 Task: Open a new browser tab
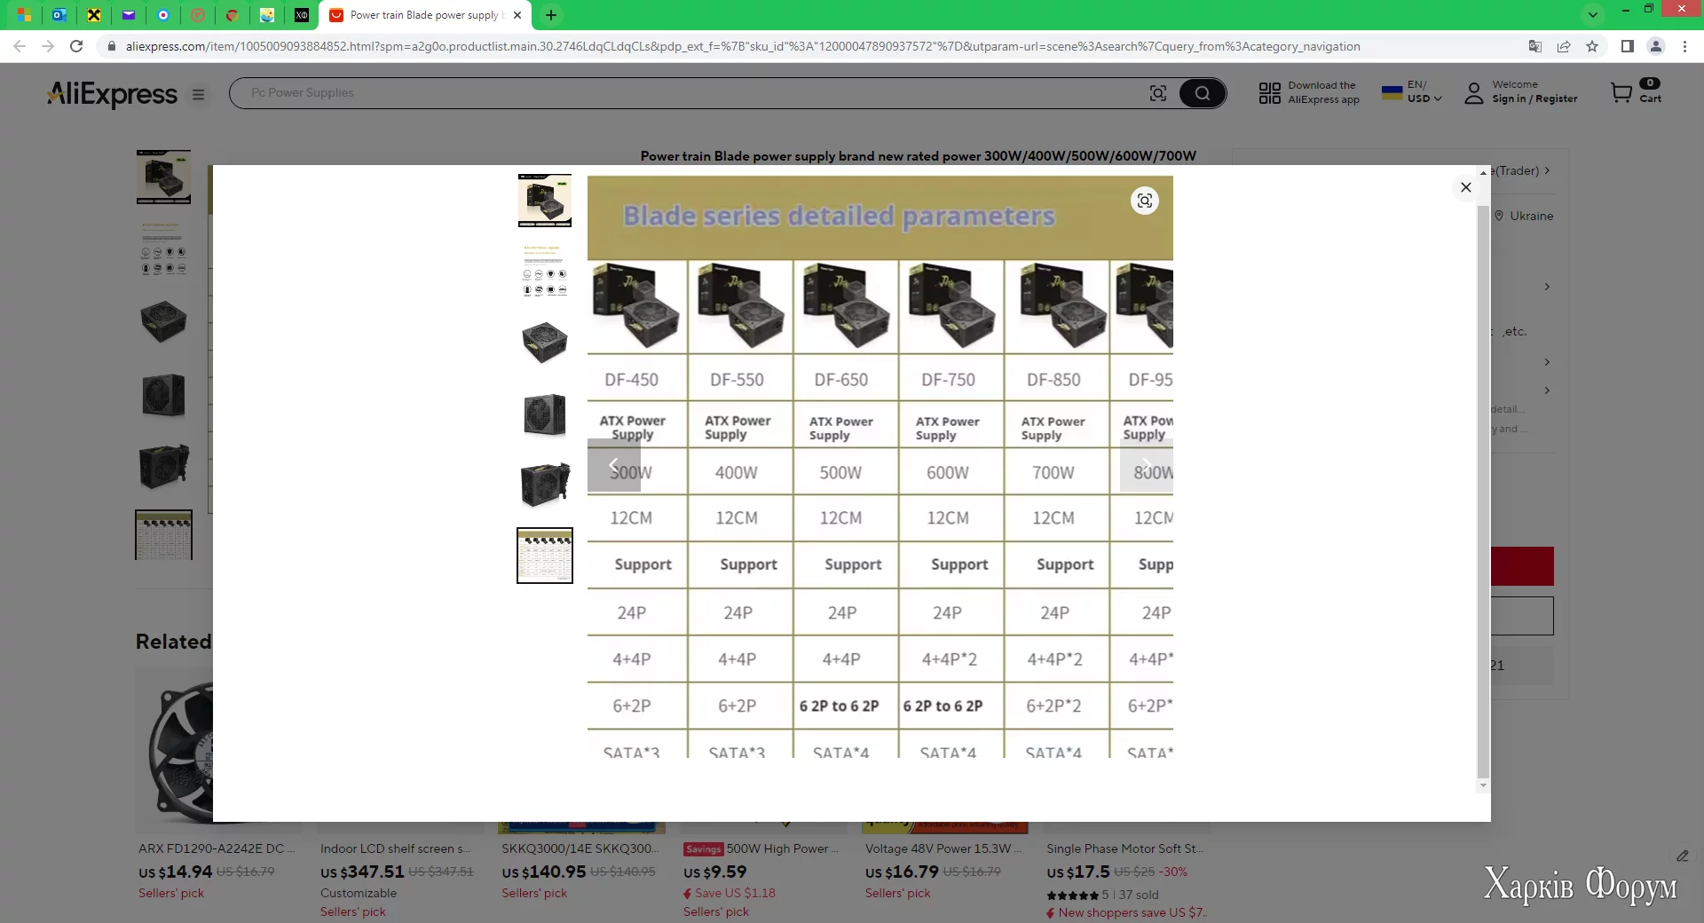coord(551,15)
